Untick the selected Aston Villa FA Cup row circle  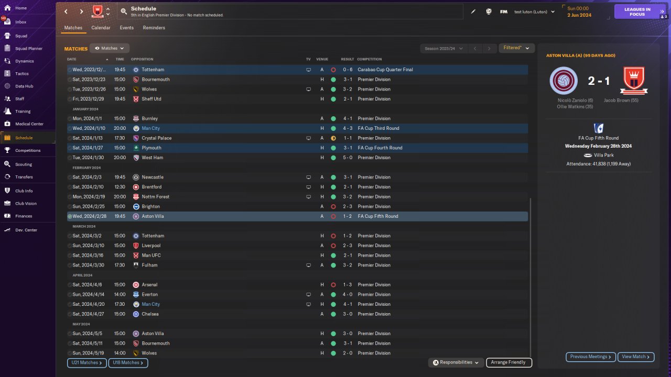70,216
